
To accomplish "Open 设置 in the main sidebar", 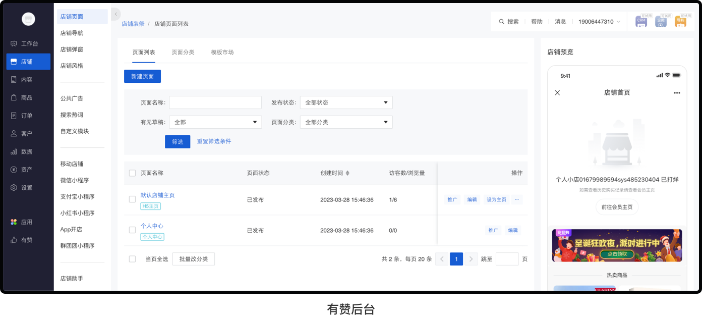I will coord(28,188).
